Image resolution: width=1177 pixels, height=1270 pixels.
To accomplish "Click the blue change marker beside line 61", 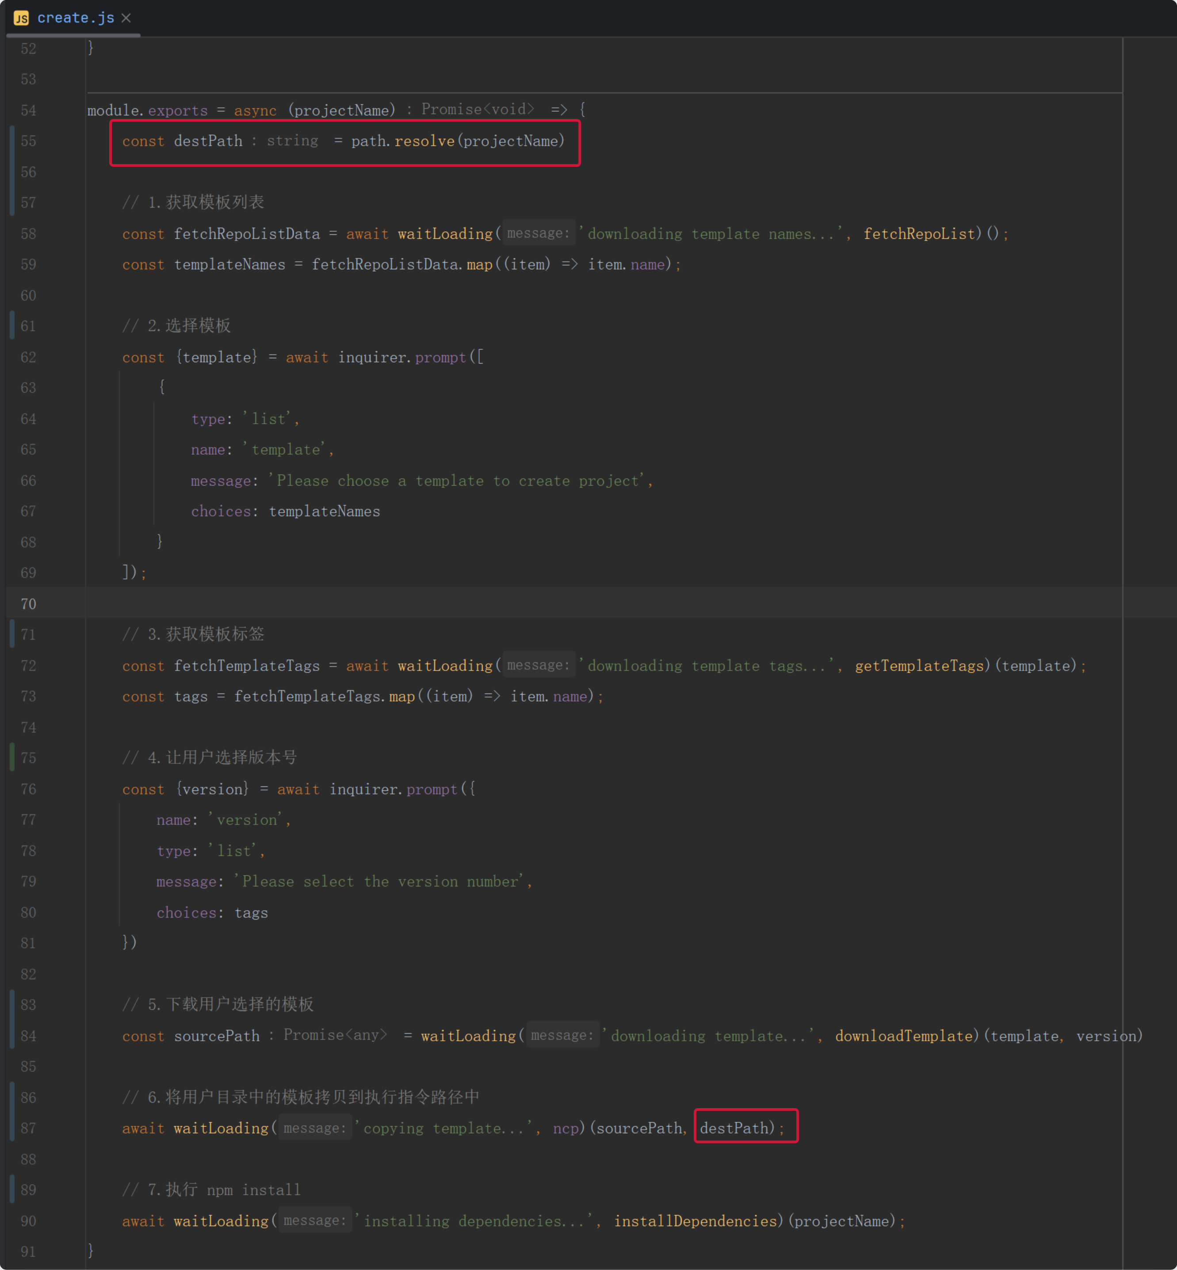I will (x=12, y=326).
